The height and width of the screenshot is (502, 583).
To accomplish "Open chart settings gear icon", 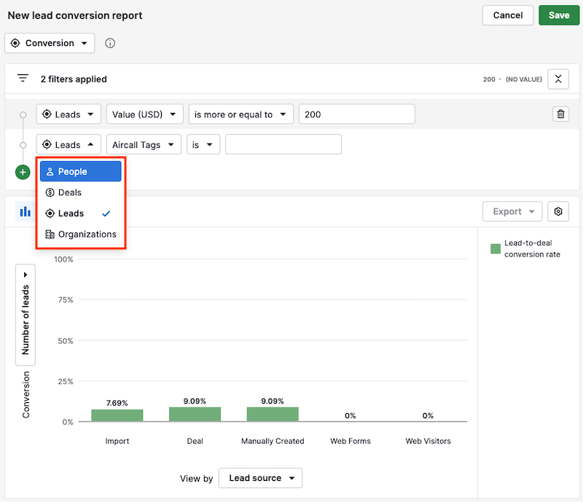I will (558, 211).
